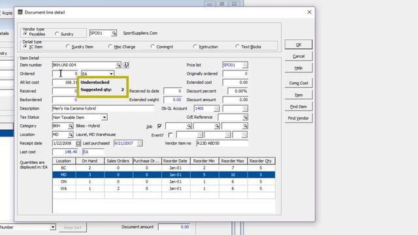Viewport: 418px width, 235px height.
Task: Click Comp Cost button
Action: click(x=298, y=83)
